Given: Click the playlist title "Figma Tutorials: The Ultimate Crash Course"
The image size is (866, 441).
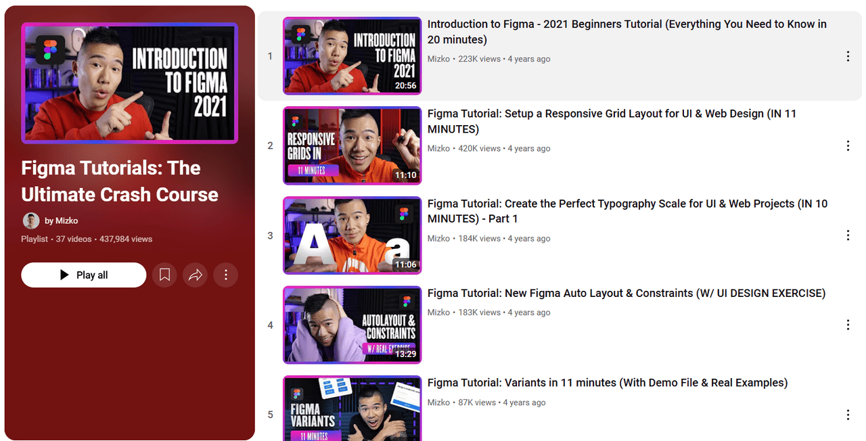Looking at the screenshot, I should 120,181.
